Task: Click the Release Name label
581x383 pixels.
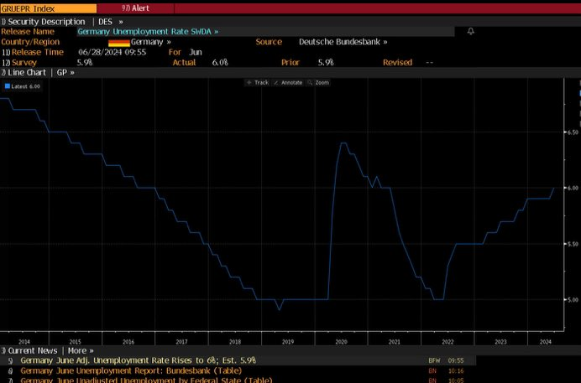Action: (28, 32)
